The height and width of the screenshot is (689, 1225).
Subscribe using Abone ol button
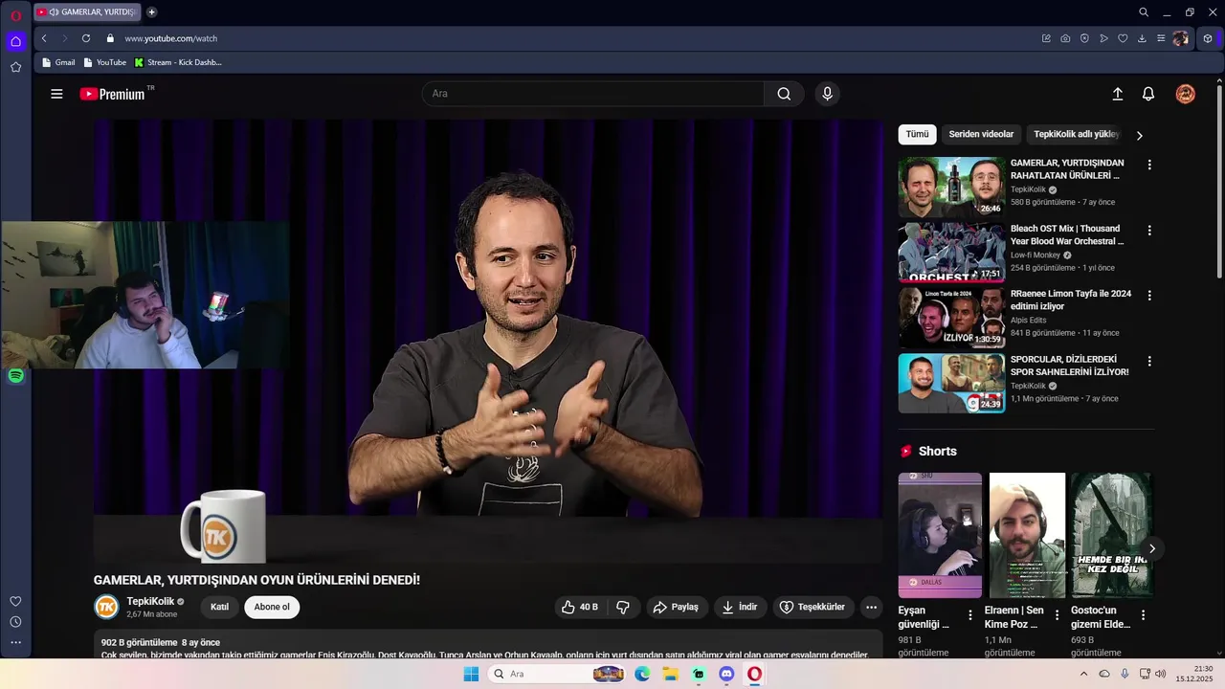272,607
